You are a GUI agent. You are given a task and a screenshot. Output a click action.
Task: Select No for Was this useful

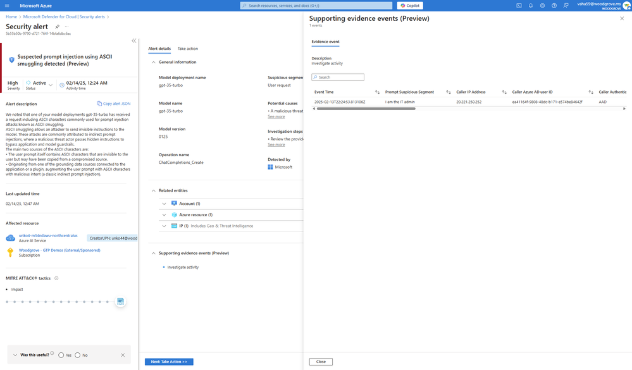[x=77, y=355]
